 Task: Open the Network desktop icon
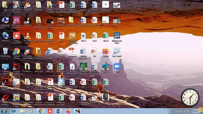click(x=5, y=37)
